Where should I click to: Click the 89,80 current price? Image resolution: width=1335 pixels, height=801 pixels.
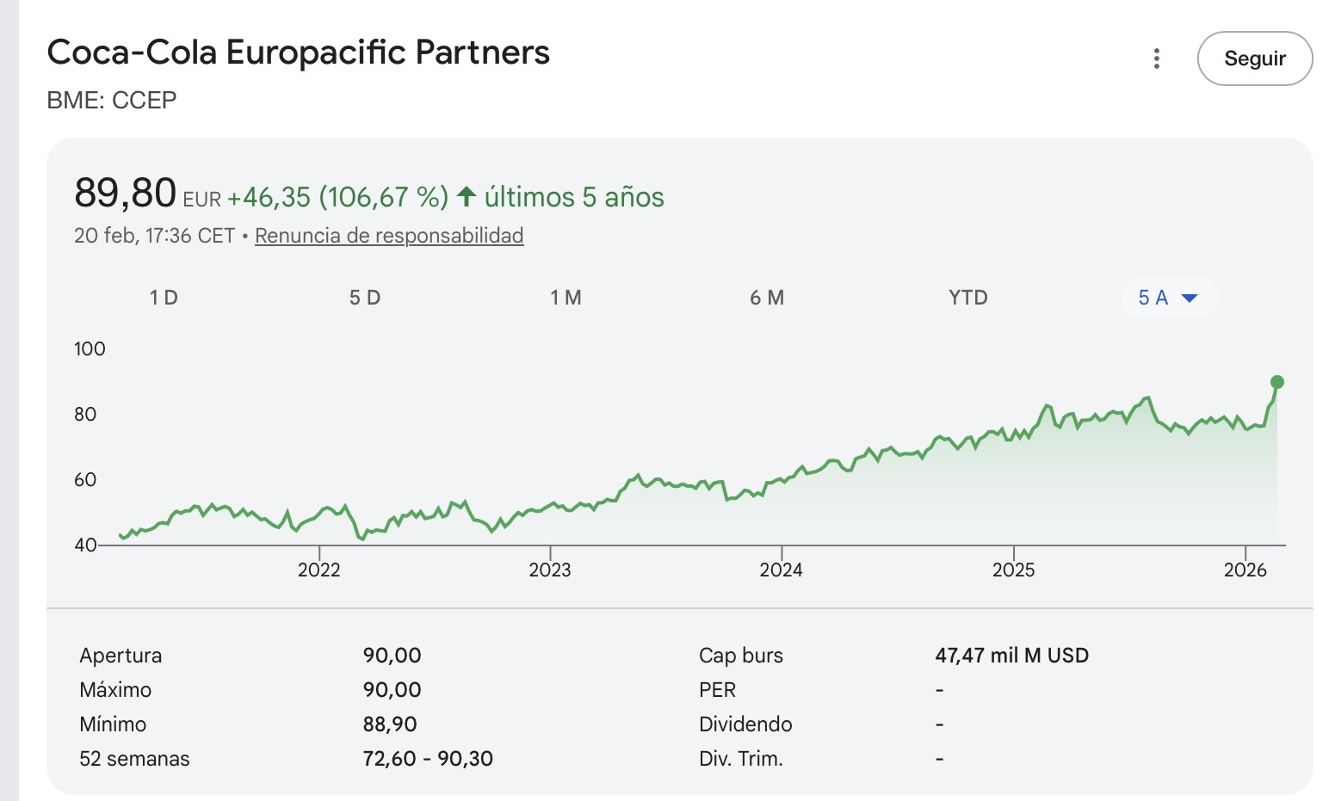(126, 192)
